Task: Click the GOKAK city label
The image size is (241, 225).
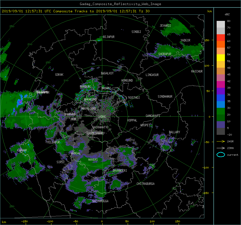Action: click(59, 75)
